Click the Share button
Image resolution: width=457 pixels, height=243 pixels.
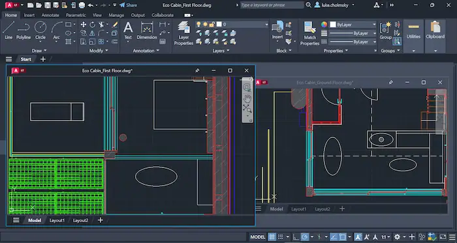(x=128, y=5)
